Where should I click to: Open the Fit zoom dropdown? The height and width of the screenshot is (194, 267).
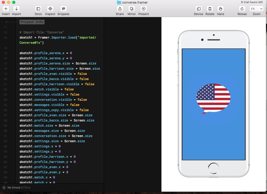[257, 9]
